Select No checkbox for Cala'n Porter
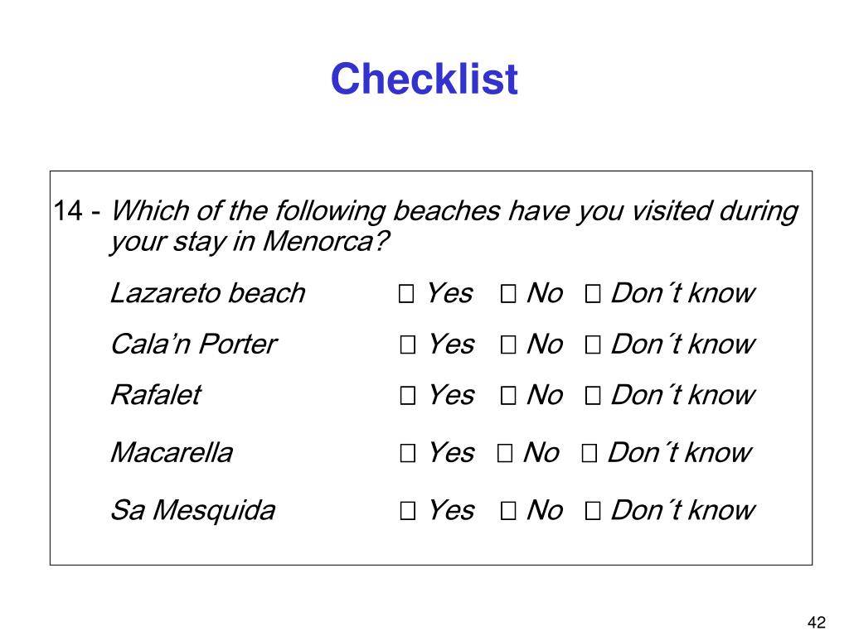Image resolution: width=849 pixels, height=636 pixels. point(508,344)
